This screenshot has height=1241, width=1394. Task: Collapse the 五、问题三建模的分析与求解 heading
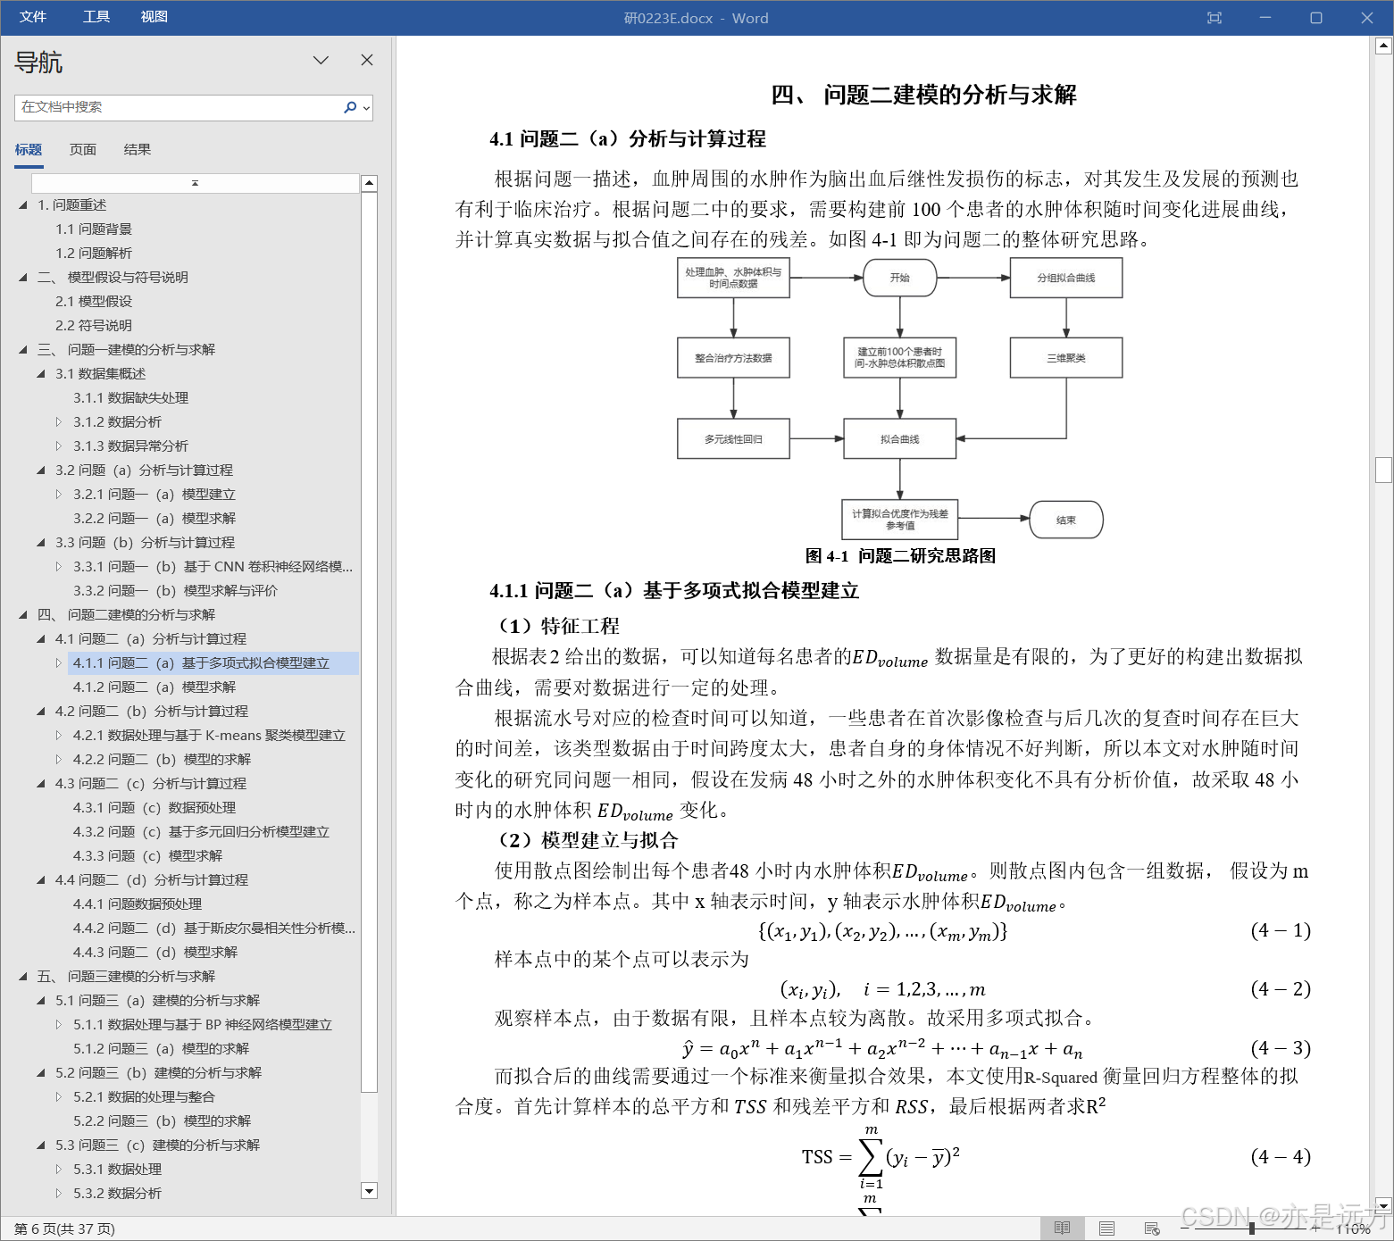tap(23, 977)
